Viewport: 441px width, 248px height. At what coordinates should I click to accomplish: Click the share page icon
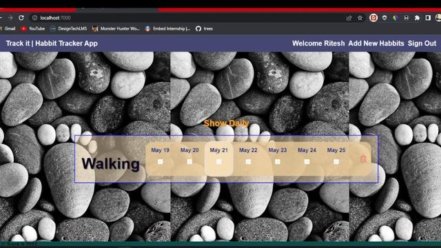click(349, 18)
